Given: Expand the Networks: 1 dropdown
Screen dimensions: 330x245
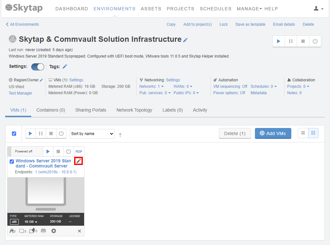Looking at the screenshot, I should tap(151, 86).
